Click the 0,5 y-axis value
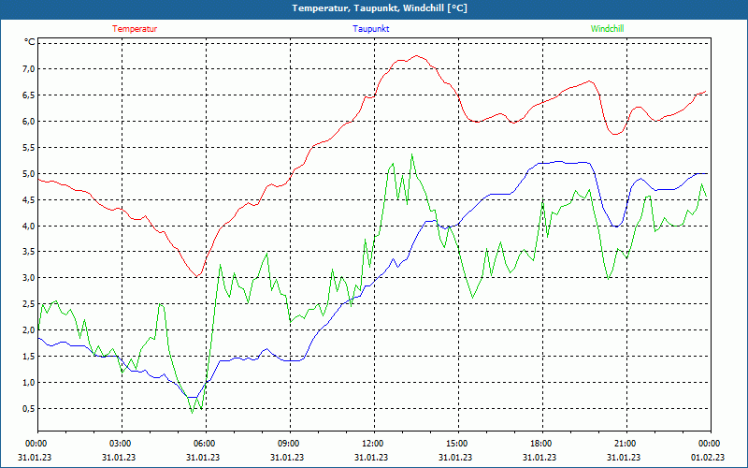Screen dimensions: 748x468 click(x=29, y=409)
